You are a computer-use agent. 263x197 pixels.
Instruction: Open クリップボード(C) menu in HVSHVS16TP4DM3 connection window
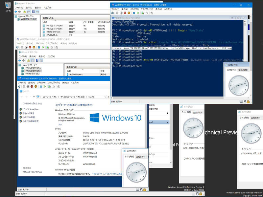pos(147,9)
